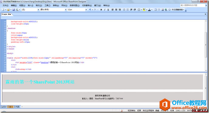Insert picture from file icon
The image size is (209, 113).
(162, 10)
